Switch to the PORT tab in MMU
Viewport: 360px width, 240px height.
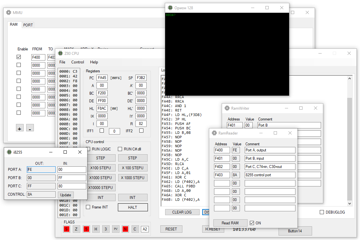click(x=28, y=25)
